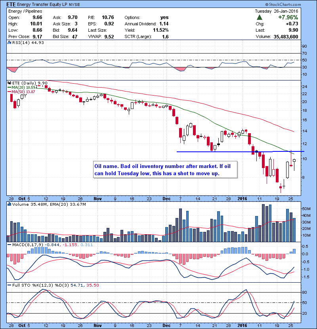
Task: Click the volume bars icon beside Volume label
Action: (x=9, y=204)
